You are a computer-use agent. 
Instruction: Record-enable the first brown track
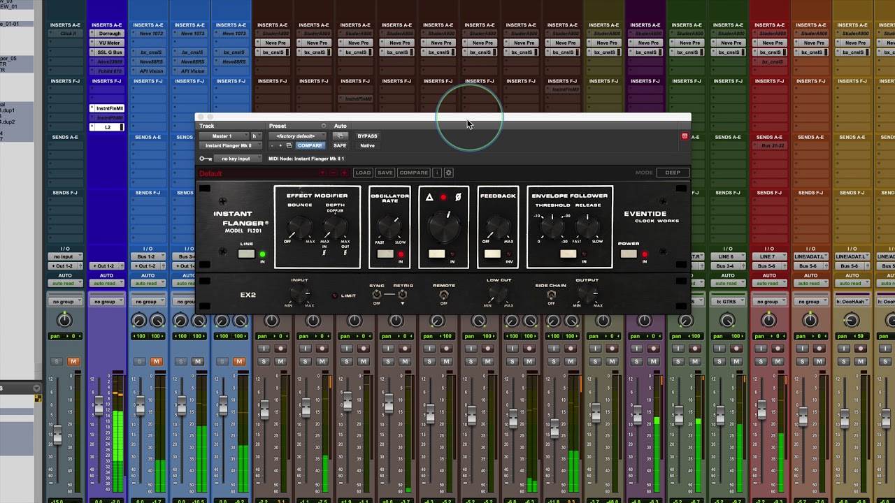coord(280,349)
